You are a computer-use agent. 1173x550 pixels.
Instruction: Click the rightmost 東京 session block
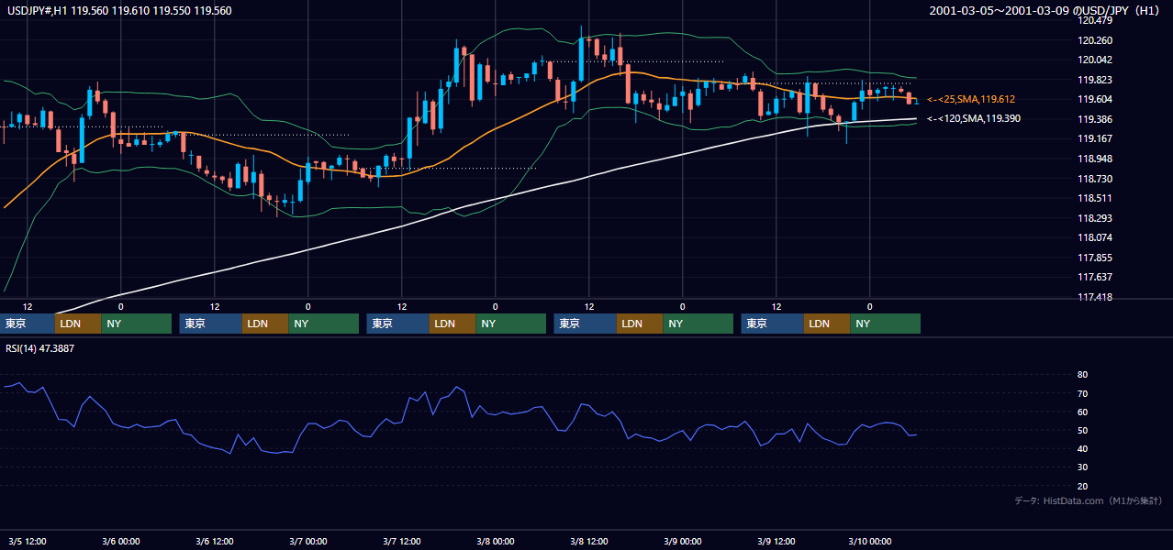pyautogui.click(x=773, y=324)
